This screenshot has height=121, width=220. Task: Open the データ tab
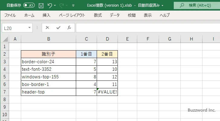point(115,15)
